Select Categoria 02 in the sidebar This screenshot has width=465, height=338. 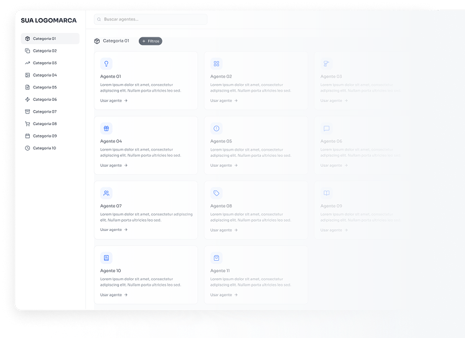click(x=44, y=50)
